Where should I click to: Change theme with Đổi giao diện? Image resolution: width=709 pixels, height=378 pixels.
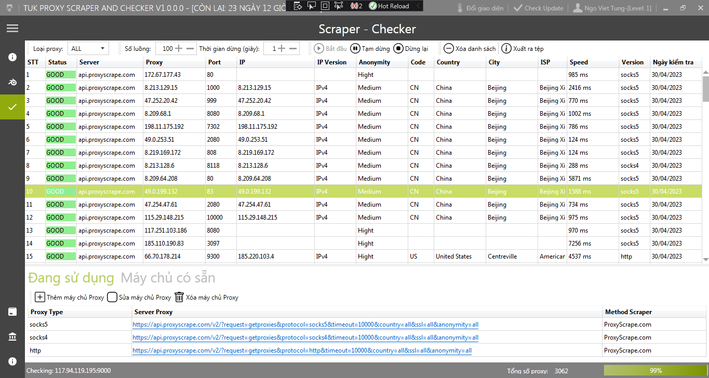coord(479,8)
